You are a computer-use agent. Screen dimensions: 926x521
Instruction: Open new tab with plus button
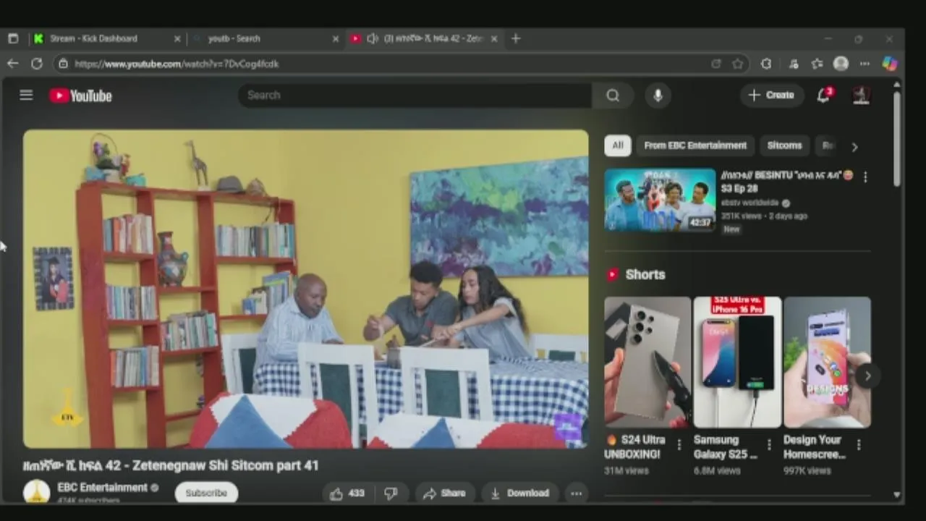coord(516,38)
